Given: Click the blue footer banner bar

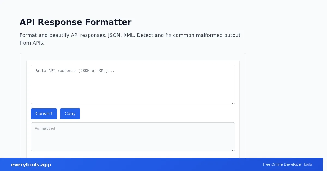Looking at the screenshot, I should (x=161, y=164).
